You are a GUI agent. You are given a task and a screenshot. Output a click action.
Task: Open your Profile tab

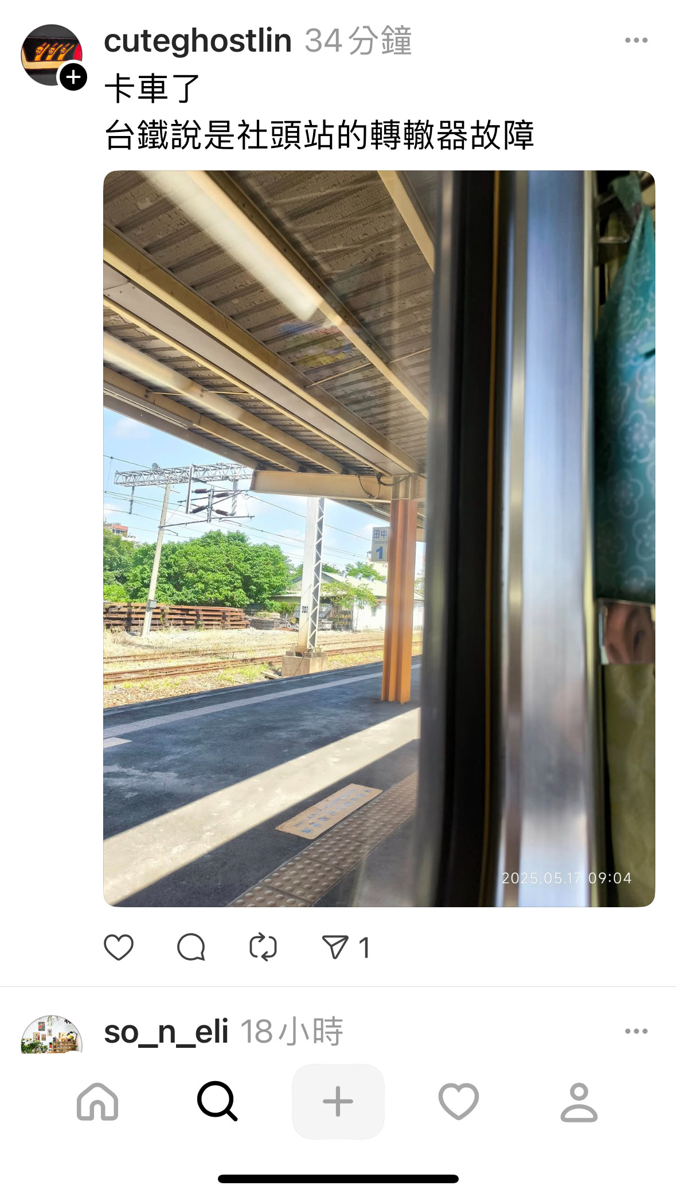[579, 1101]
